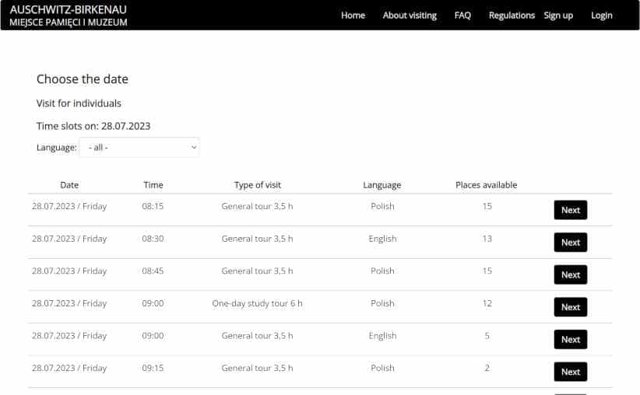Select the 'Choose the date' heading

[x=83, y=79]
